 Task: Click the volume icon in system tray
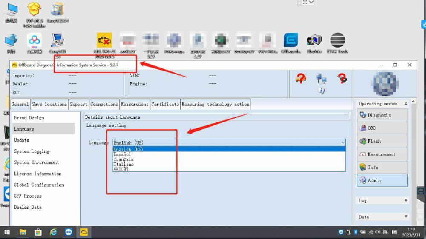pyautogui.click(x=377, y=232)
